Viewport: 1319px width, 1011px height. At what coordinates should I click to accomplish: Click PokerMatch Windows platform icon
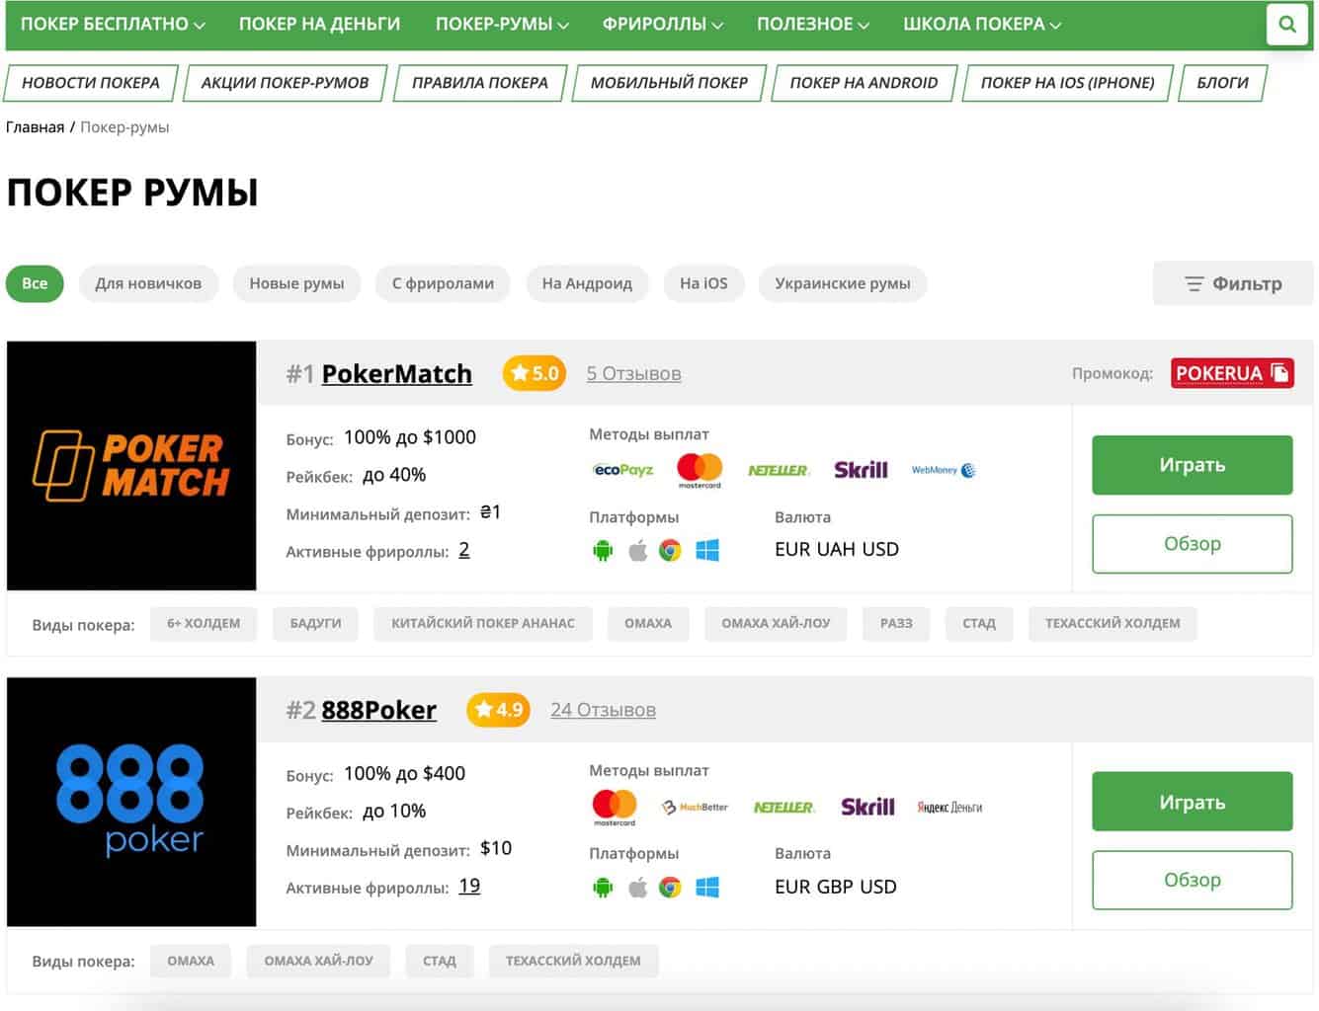tap(707, 551)
